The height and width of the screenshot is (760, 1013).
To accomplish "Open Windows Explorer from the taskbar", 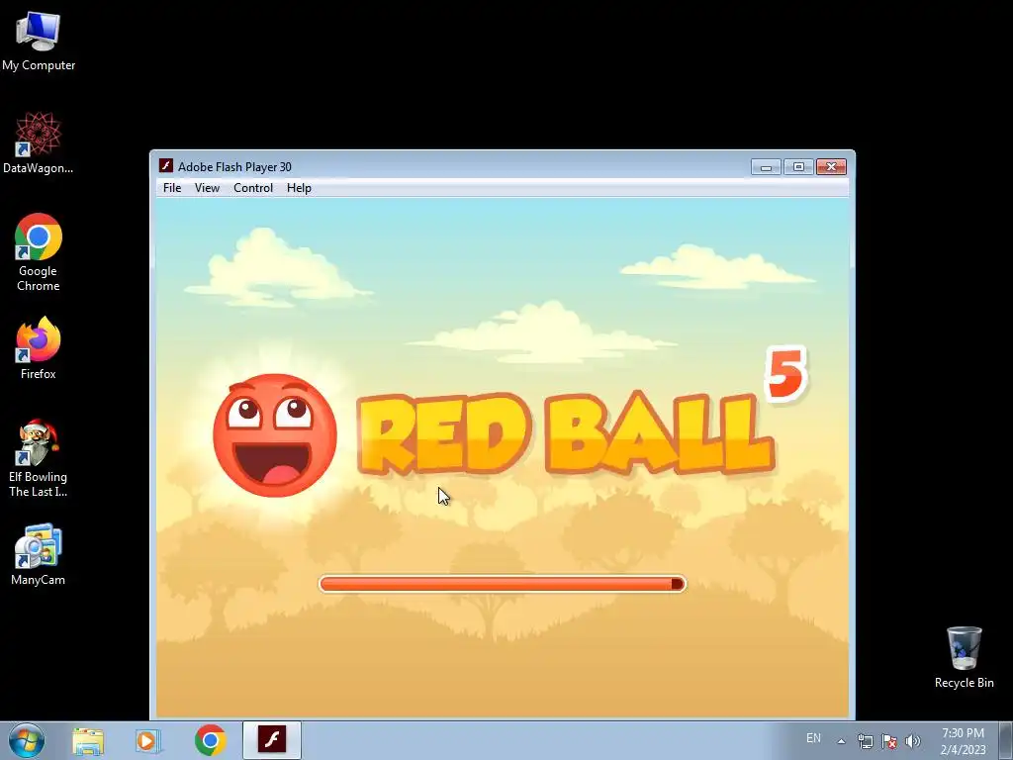I will (x=88, y=740).
